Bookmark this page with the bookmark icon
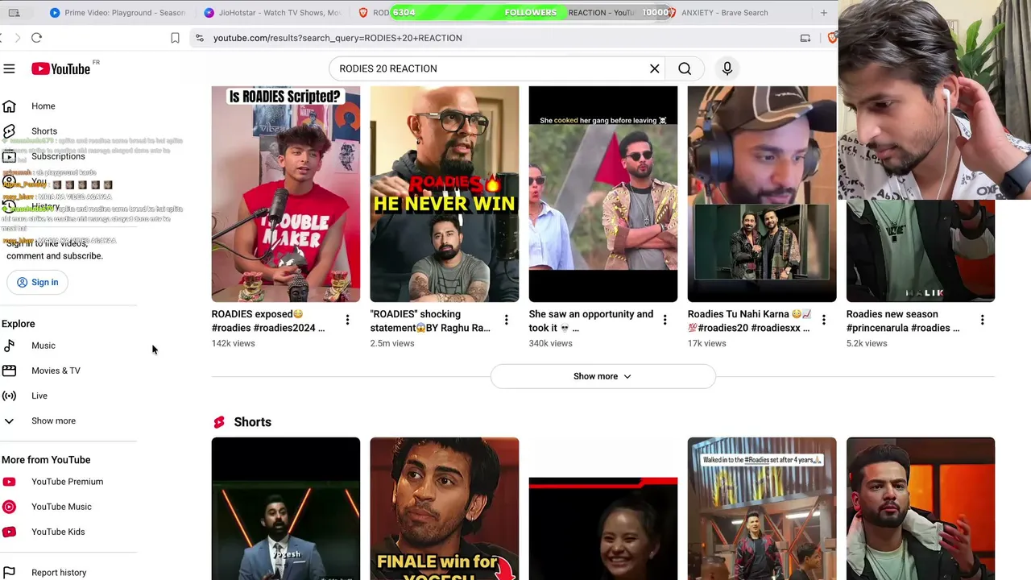The height and width of the screenshot is (580, 1031). (175, 38)
